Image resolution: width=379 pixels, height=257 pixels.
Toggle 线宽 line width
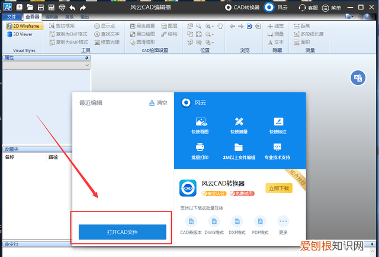[x=275, y=26]
